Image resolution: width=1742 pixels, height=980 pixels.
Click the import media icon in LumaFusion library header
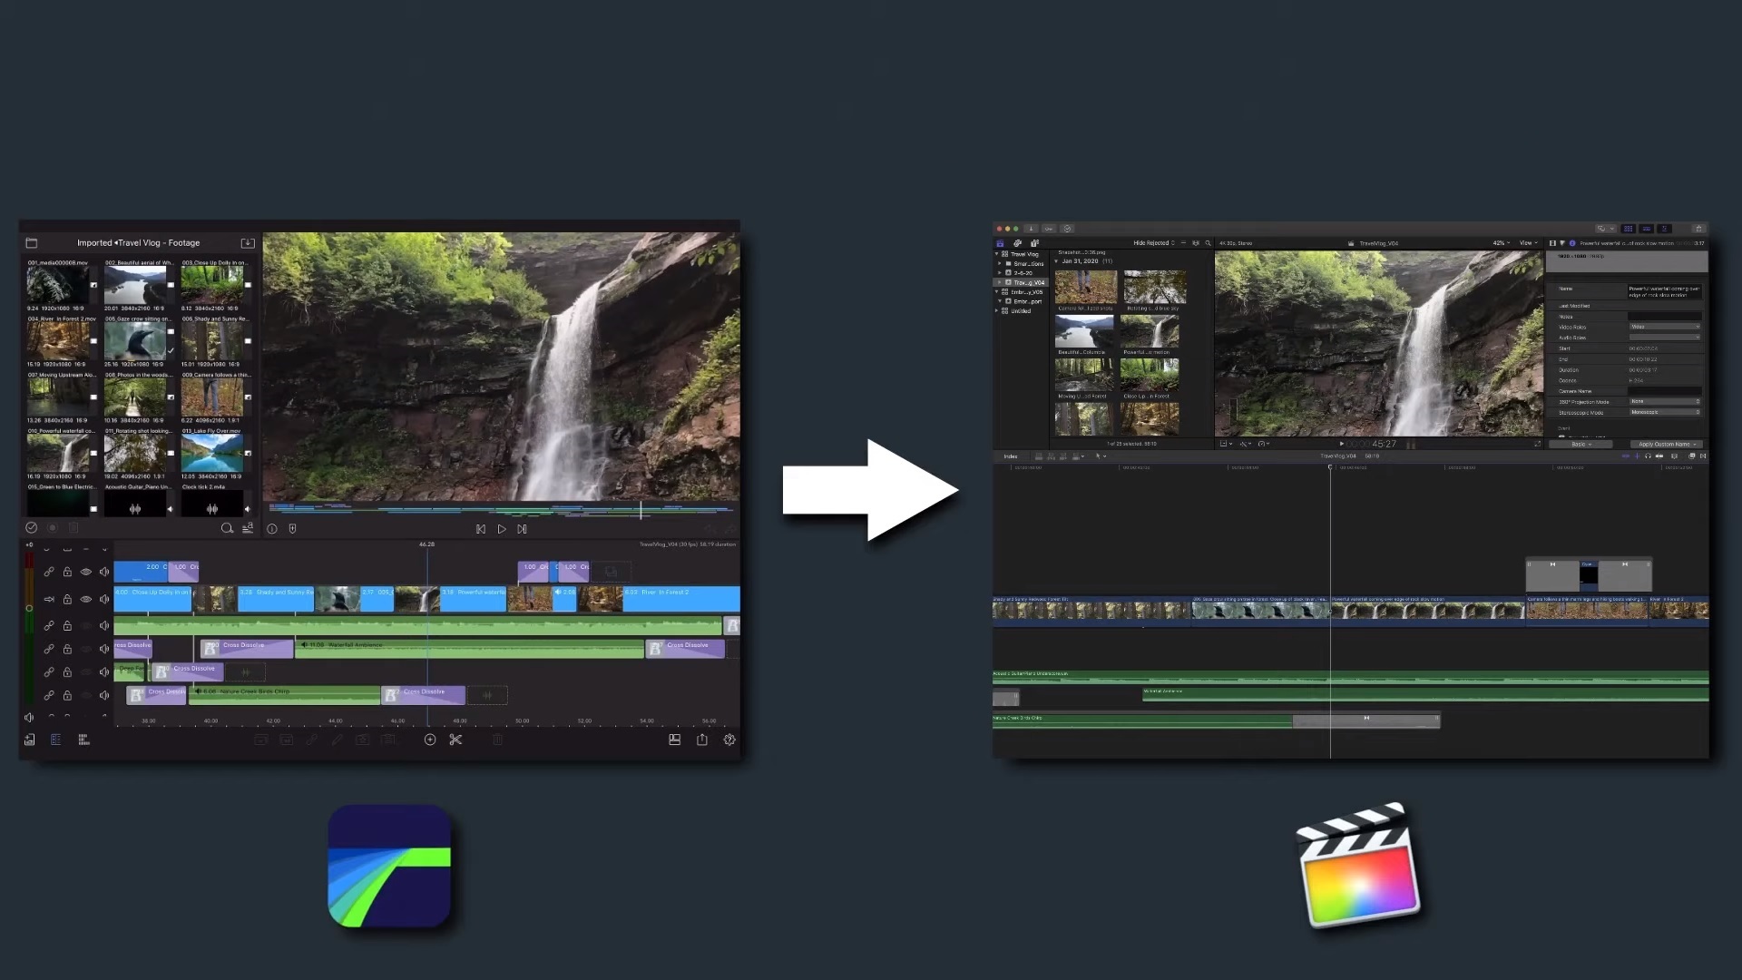pos(247,243)
